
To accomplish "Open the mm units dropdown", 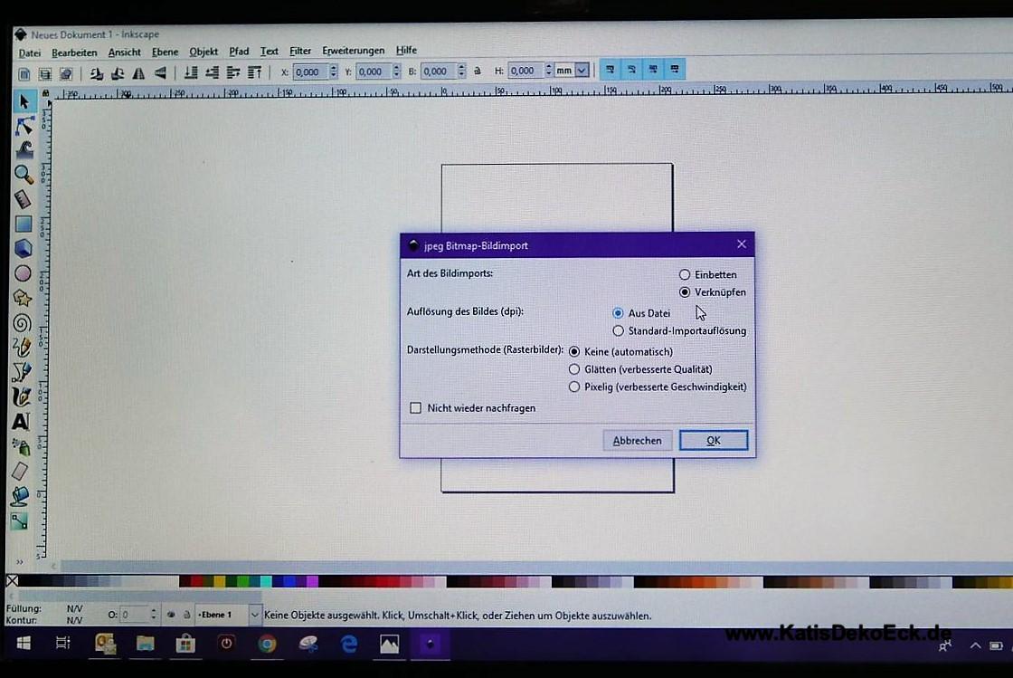I will 582,71.
